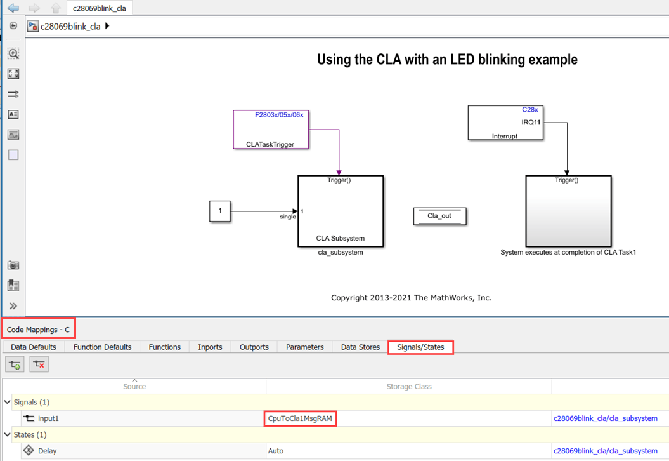Switch to the Parameters tab
The width and height of the screenshot is (669, 461).
coord(304,347)
